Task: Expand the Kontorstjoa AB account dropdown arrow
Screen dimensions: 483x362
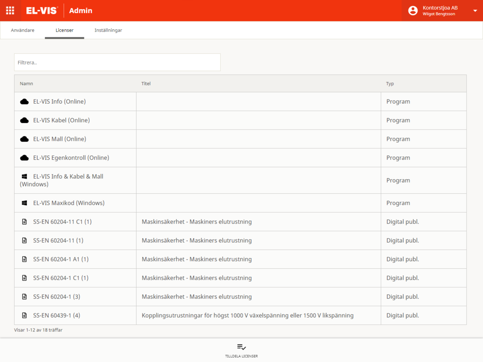Action: pos(475,11)
